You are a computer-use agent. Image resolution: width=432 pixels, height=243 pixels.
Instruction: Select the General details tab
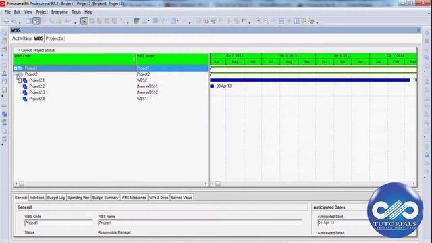[x=21, y=198]
